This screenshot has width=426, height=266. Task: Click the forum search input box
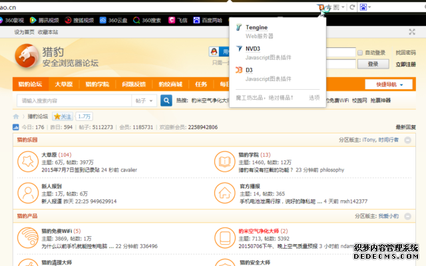pyautogui.click(x=74, y=100)
